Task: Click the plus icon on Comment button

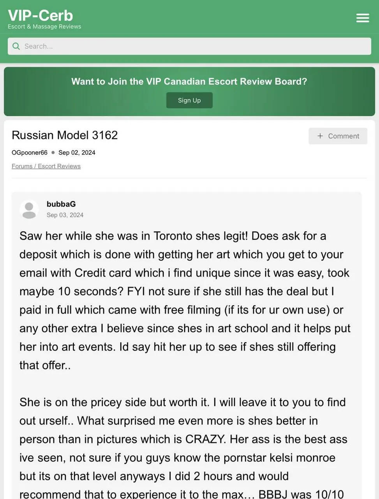Action: point(320,136)
